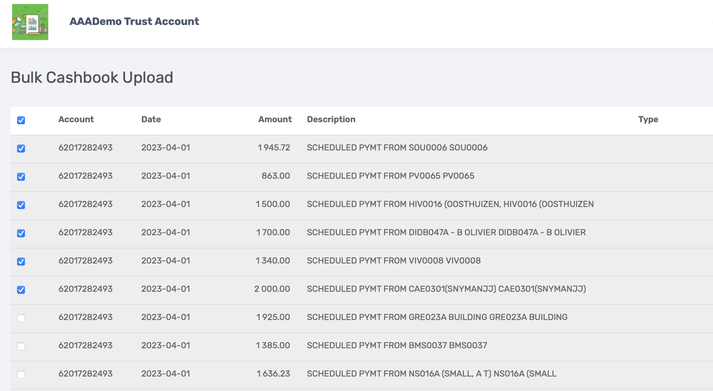713x391 pixels.
Task: Click the green trust account logo icon
Action: [30, 22]
